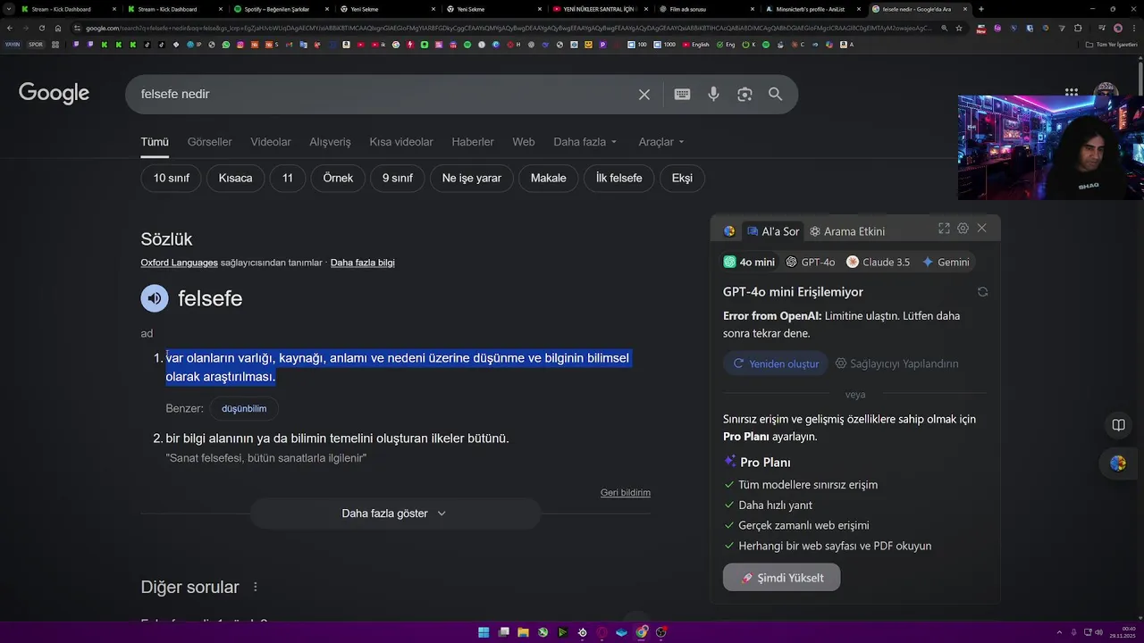Expand Daha fazla göster definitions

(395, 514)
